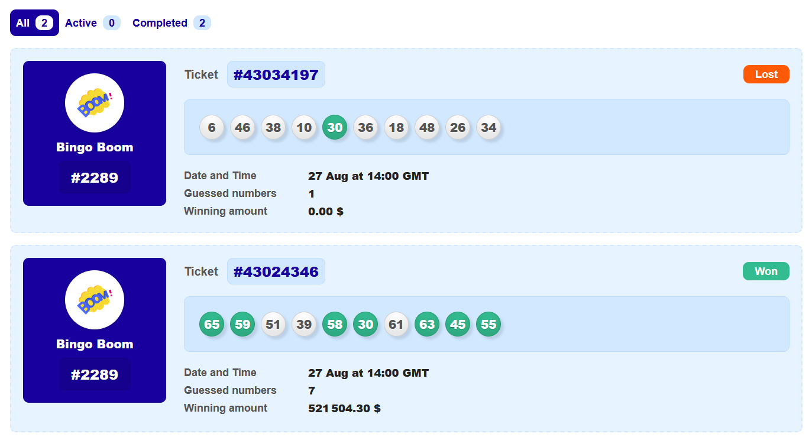Click the 521 504.30 $ winning amount
812x440 pixels.
click(x=344, y=408)
